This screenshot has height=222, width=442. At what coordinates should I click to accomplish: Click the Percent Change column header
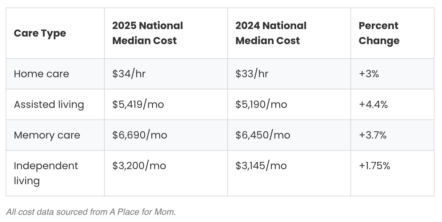point(379,33)
